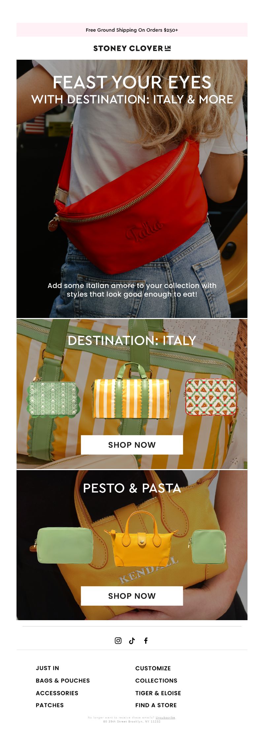264x733 pixels.
Task: Go to the Accessories link
Action: (x=57, y=693)
